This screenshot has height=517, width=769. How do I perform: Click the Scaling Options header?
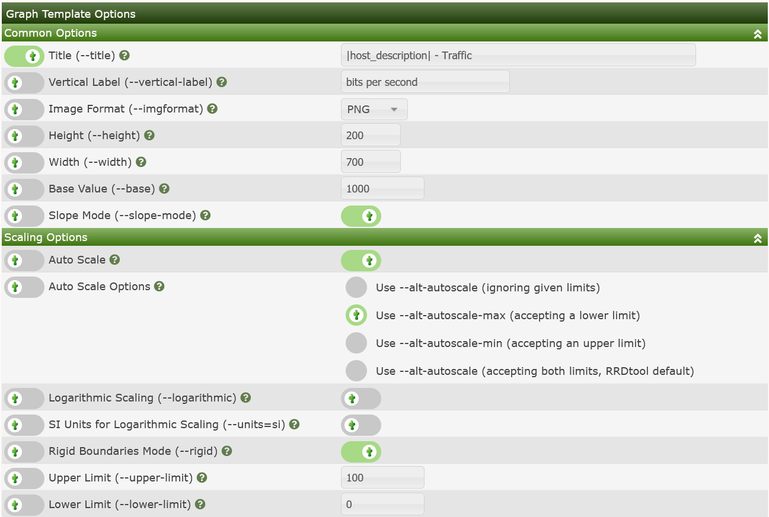click(46, 237)
